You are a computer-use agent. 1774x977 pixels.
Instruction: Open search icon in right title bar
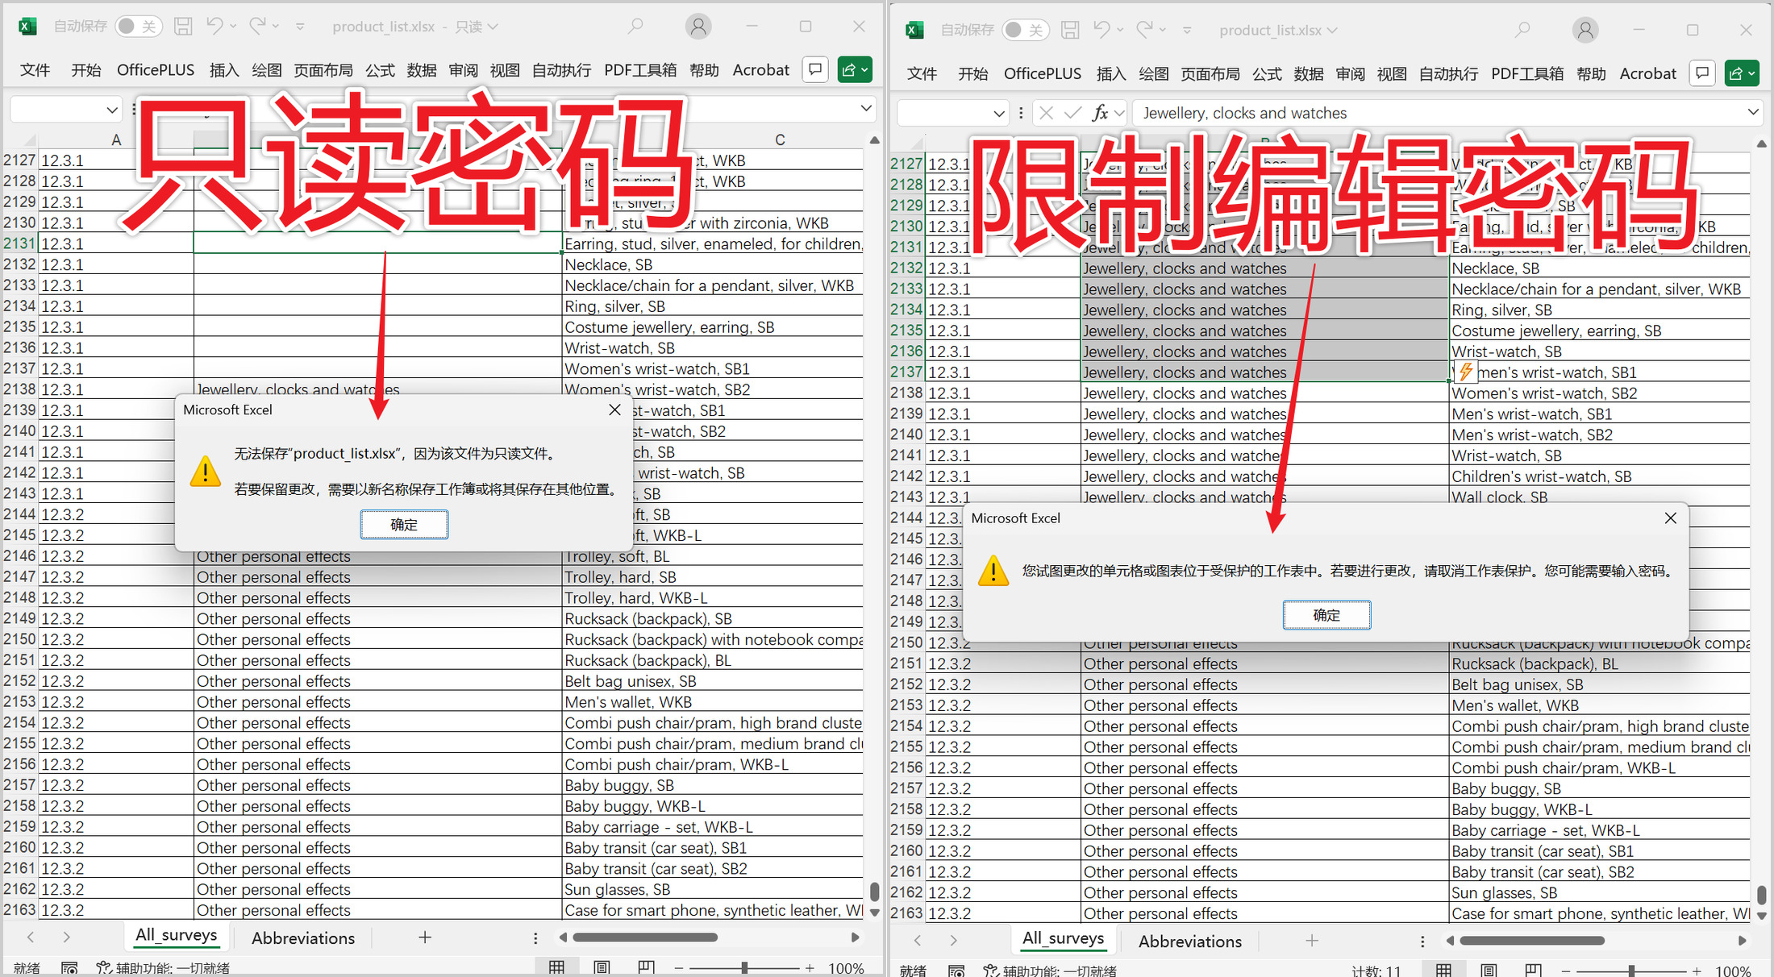pyautogui.click(x=1522, y=31)
